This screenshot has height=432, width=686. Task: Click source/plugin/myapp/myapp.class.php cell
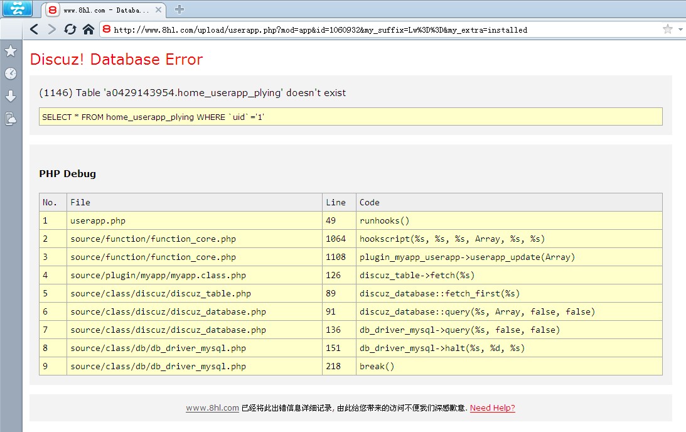194,275
